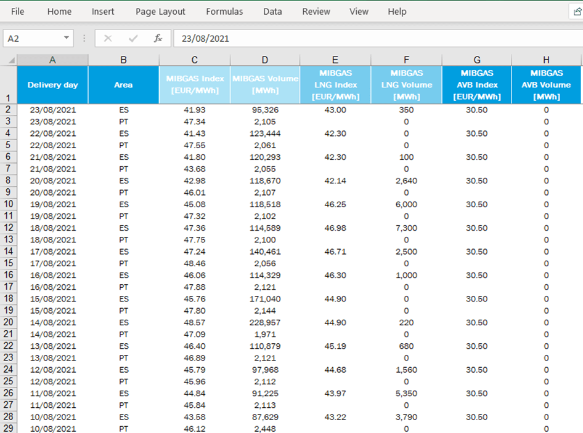Switch to the Home ribbon tab

59,12
